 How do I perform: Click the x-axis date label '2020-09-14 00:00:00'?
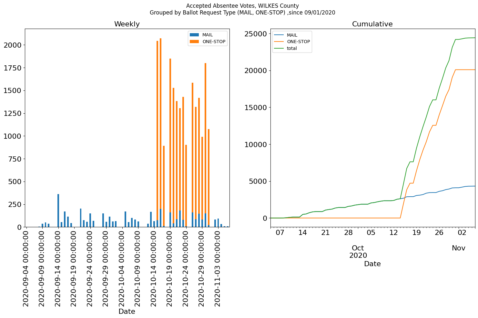coord(58,269)
